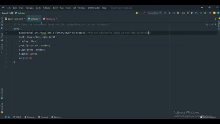
Task: Click the IntelliJ logo in title bar
Action: [3, 8]
